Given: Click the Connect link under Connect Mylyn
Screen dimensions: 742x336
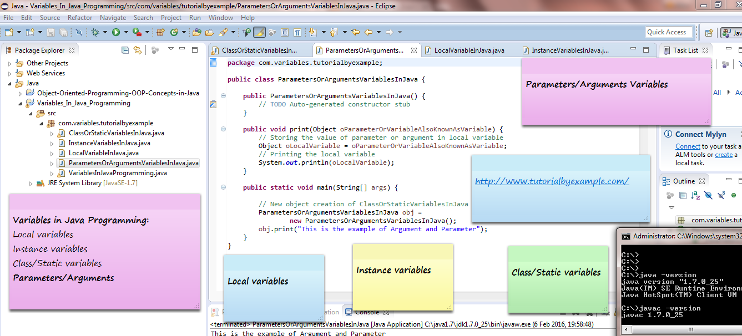Looking at the screenshot, I should coord(688,146).
